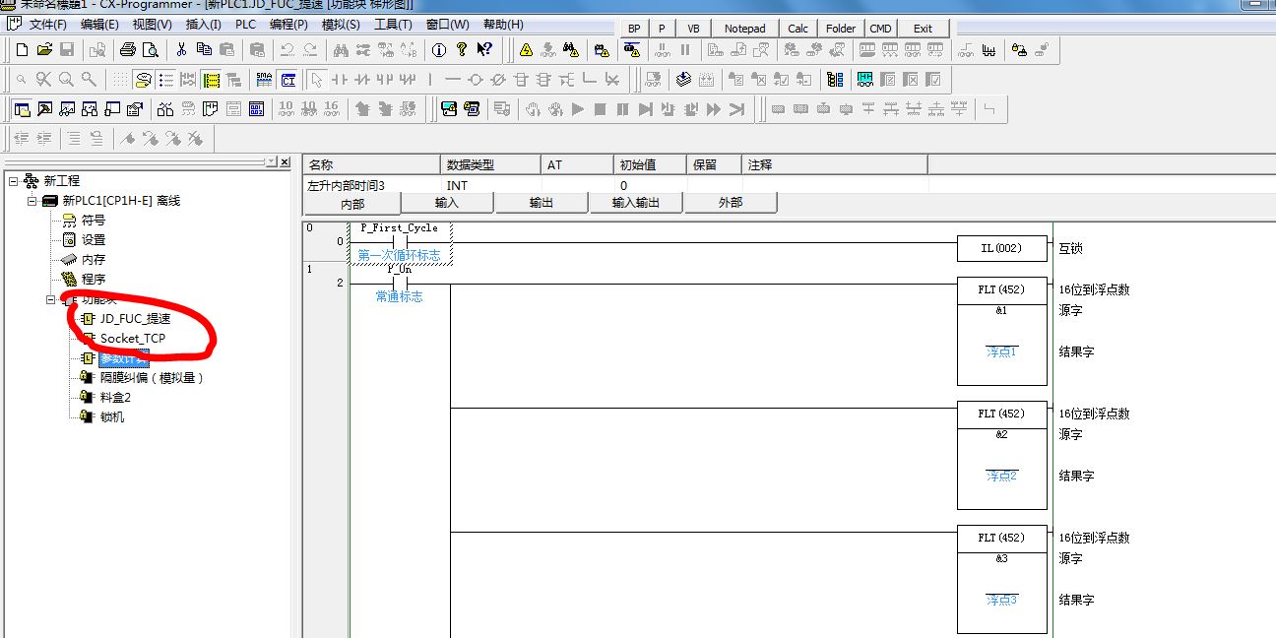Open a project with the Open folder icon
Screen dimensions: 1276x638
44,49
